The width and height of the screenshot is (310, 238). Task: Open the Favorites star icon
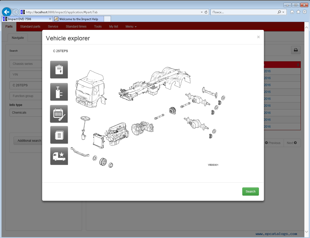(298, 12)
